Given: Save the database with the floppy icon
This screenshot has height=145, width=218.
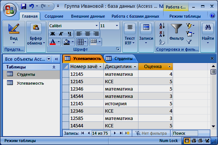Looking at the screenshot, I should 24,6.
